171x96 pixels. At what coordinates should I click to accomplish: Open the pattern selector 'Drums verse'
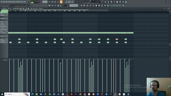(x=74, y=5)
